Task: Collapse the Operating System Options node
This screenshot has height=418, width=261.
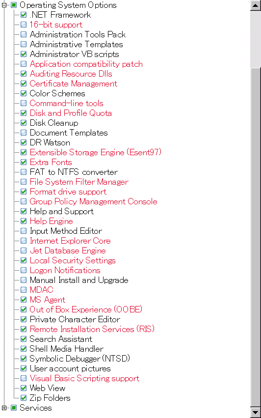Action: [x=4, y=5]
